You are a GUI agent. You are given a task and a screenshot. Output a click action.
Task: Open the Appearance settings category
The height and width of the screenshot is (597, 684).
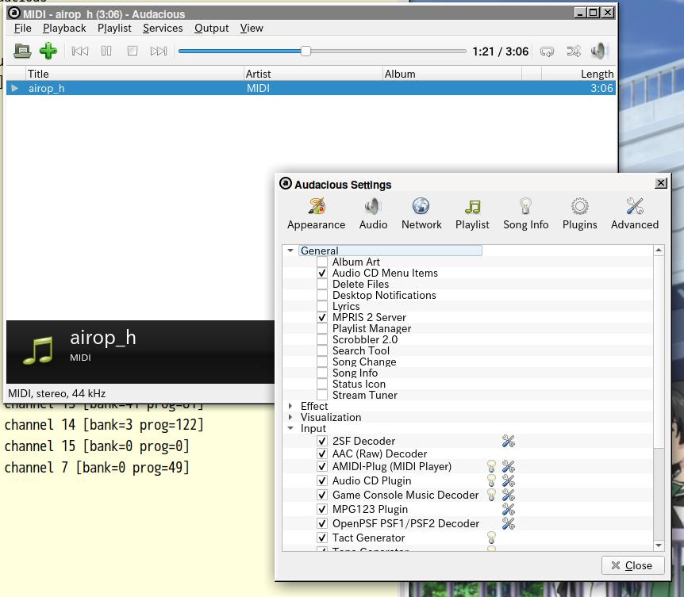pyautogui.click(x=317, y=213)
